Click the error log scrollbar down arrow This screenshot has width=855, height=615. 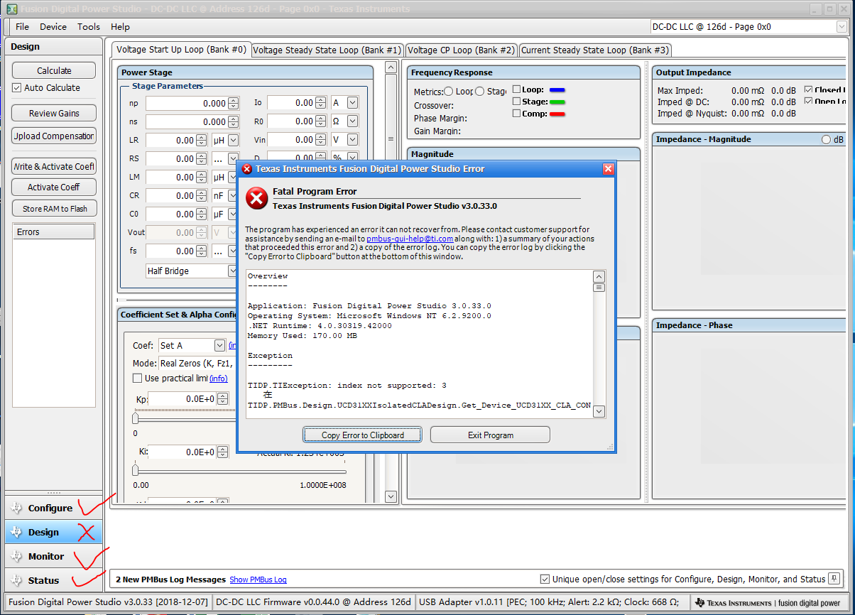pos(599,411)
